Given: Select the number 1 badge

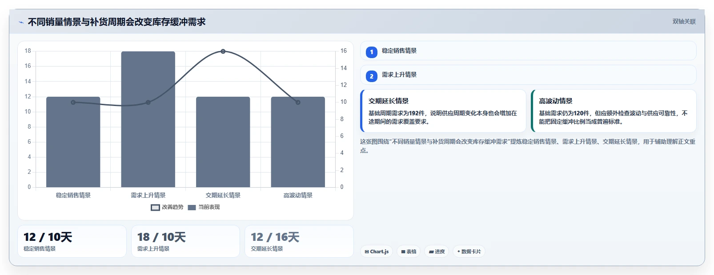Looking at the screenshot, I should coord(372,52).
